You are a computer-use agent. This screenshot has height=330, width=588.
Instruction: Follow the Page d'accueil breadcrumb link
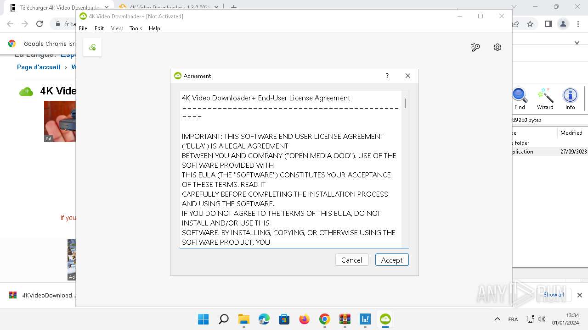(x=39, y=67)
